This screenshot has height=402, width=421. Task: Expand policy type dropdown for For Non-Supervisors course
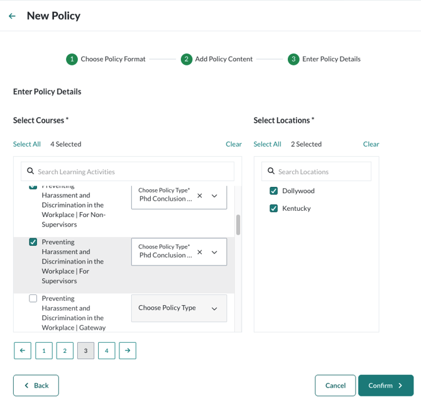click(214, 196)
